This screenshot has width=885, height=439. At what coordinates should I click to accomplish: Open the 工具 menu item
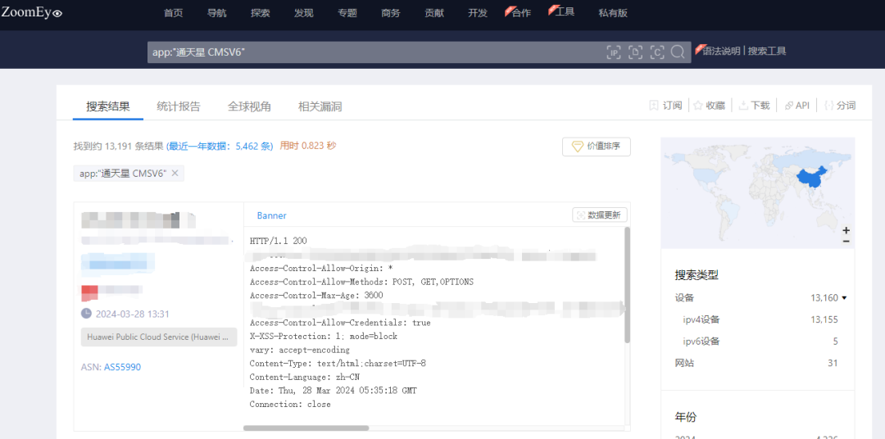pos(563,11)
